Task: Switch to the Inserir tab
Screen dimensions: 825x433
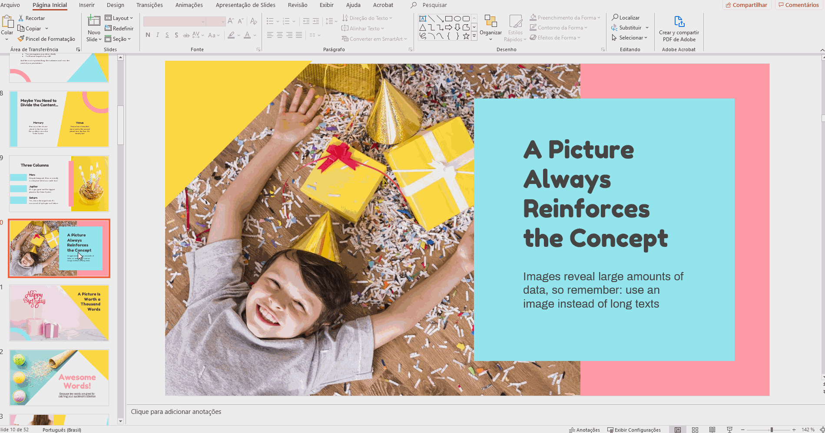Action: [86, 5]
